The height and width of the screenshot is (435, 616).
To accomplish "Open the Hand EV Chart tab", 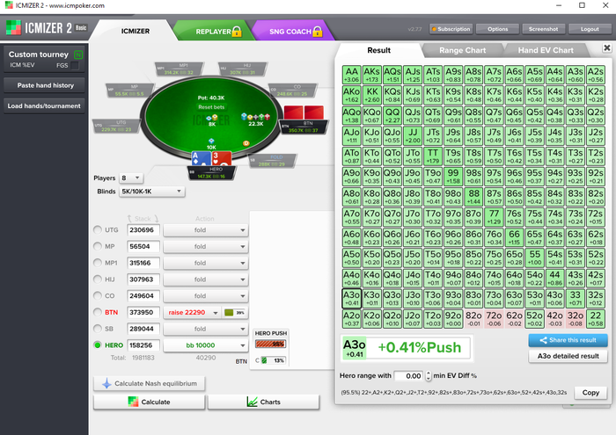I will pos(546,50).
